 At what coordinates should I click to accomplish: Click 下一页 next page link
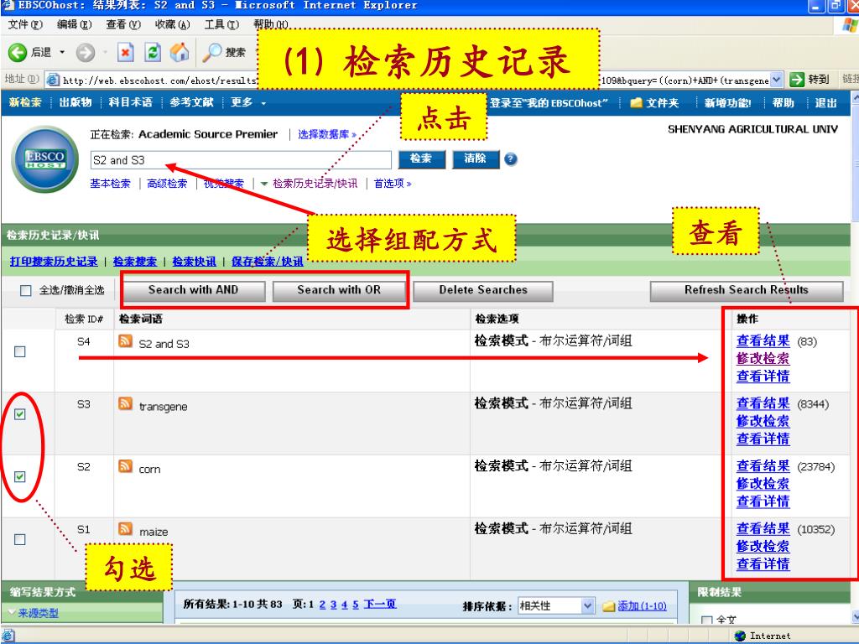380,604
